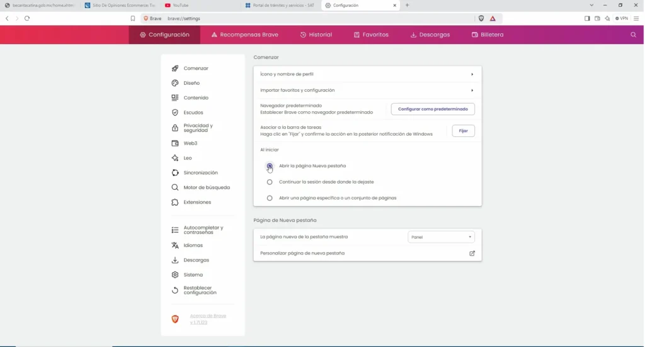Viewport: 645px width, 347px height.
Task: Open the Brave wallet toolbar icon
Action: (x=597, y=18)
